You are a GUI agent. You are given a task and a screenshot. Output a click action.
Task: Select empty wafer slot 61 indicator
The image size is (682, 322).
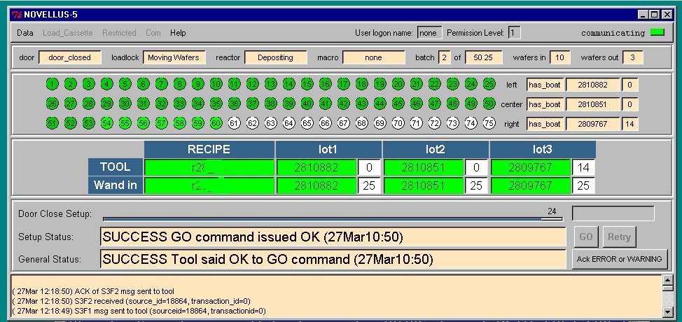[235, 123]
